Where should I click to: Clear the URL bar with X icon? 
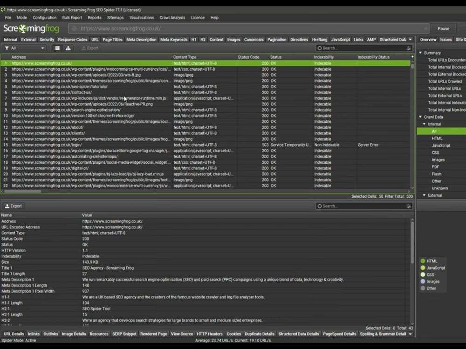click(x=425, y=28)
